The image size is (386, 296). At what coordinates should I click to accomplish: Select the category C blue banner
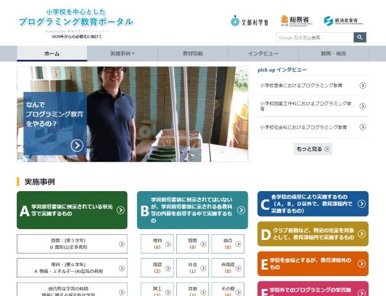coord(313,203)
